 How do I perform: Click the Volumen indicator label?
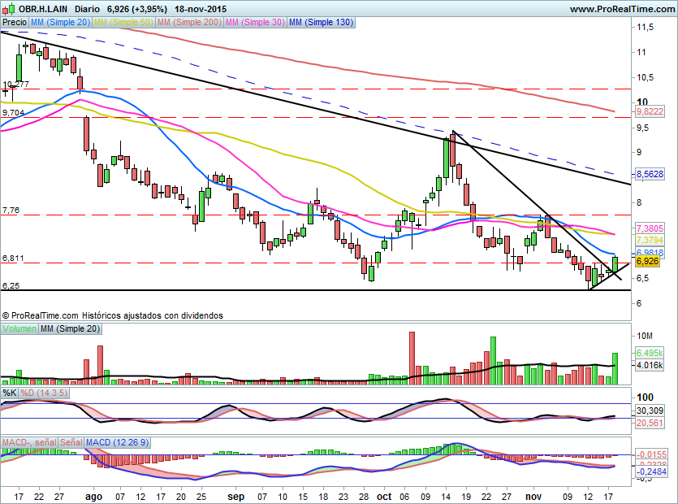[19, 328]
